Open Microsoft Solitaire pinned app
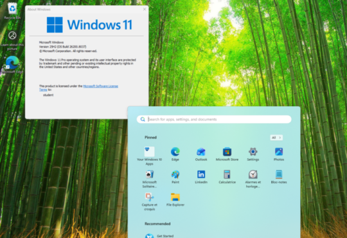347x238 pixels. click(x=149, y=179)
